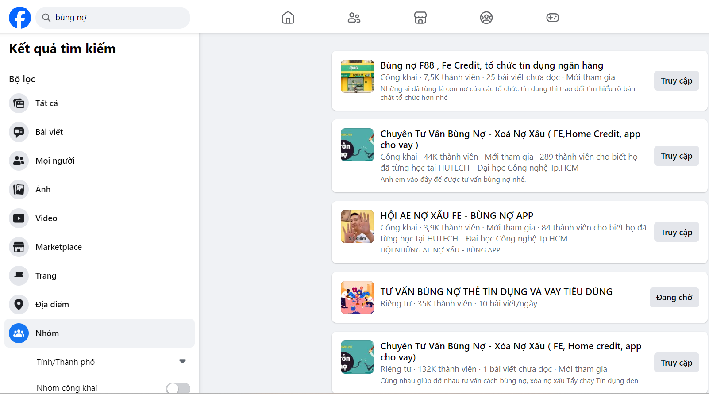Click the Mọi người filter icon
This screenshot has width=709, height=394.
click(19, 161)
